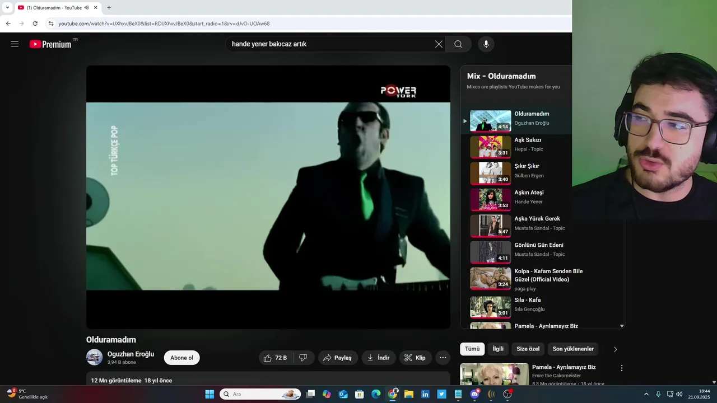Click the search field text
Image resolution: width=717 pixels, height=403 pixels.
pyautogui.click(x=269, y=44)
